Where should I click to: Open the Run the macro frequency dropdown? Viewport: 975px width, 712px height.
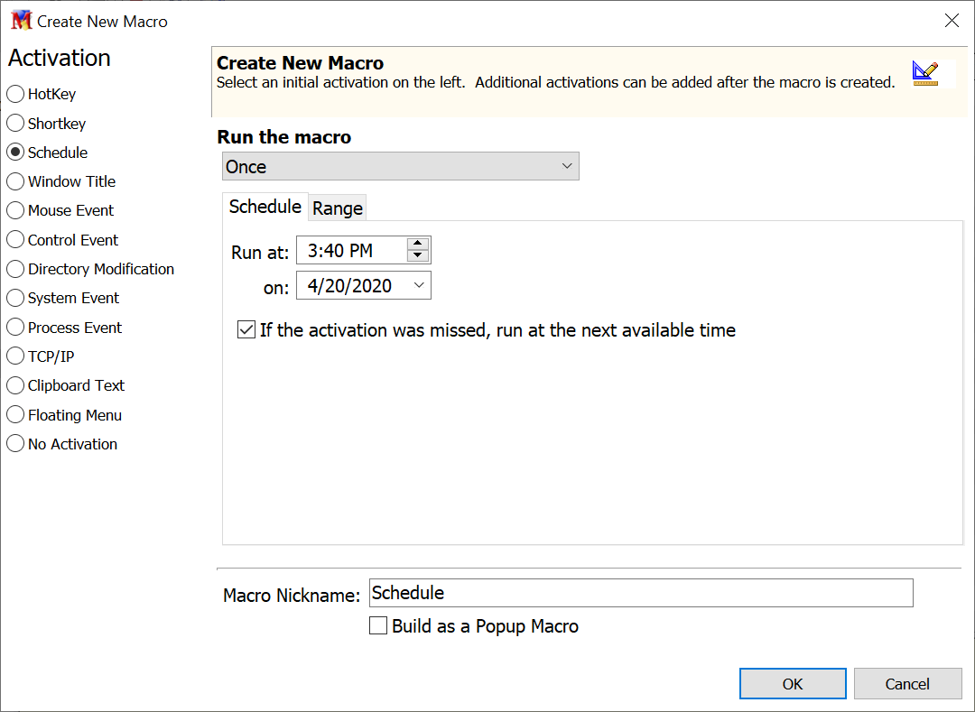point(400,167)
